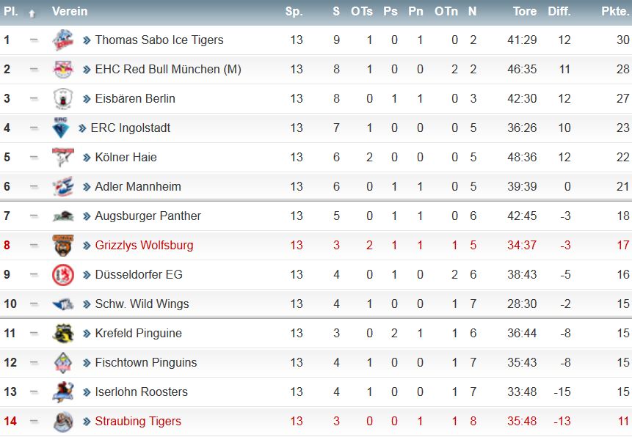Open the Augsburger Panther team link
632x437 pixels.
(148, 216)
